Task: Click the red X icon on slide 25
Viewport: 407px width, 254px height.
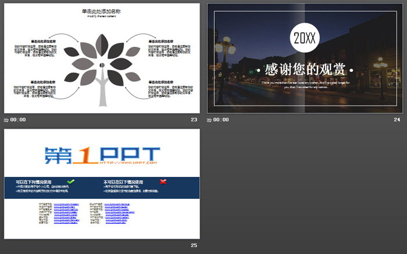Action: [x=163, y=182]
